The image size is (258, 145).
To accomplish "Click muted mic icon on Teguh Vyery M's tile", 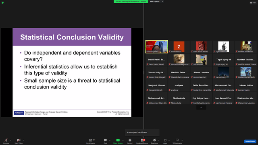I will pyautogui.click(x=214, y=64).
